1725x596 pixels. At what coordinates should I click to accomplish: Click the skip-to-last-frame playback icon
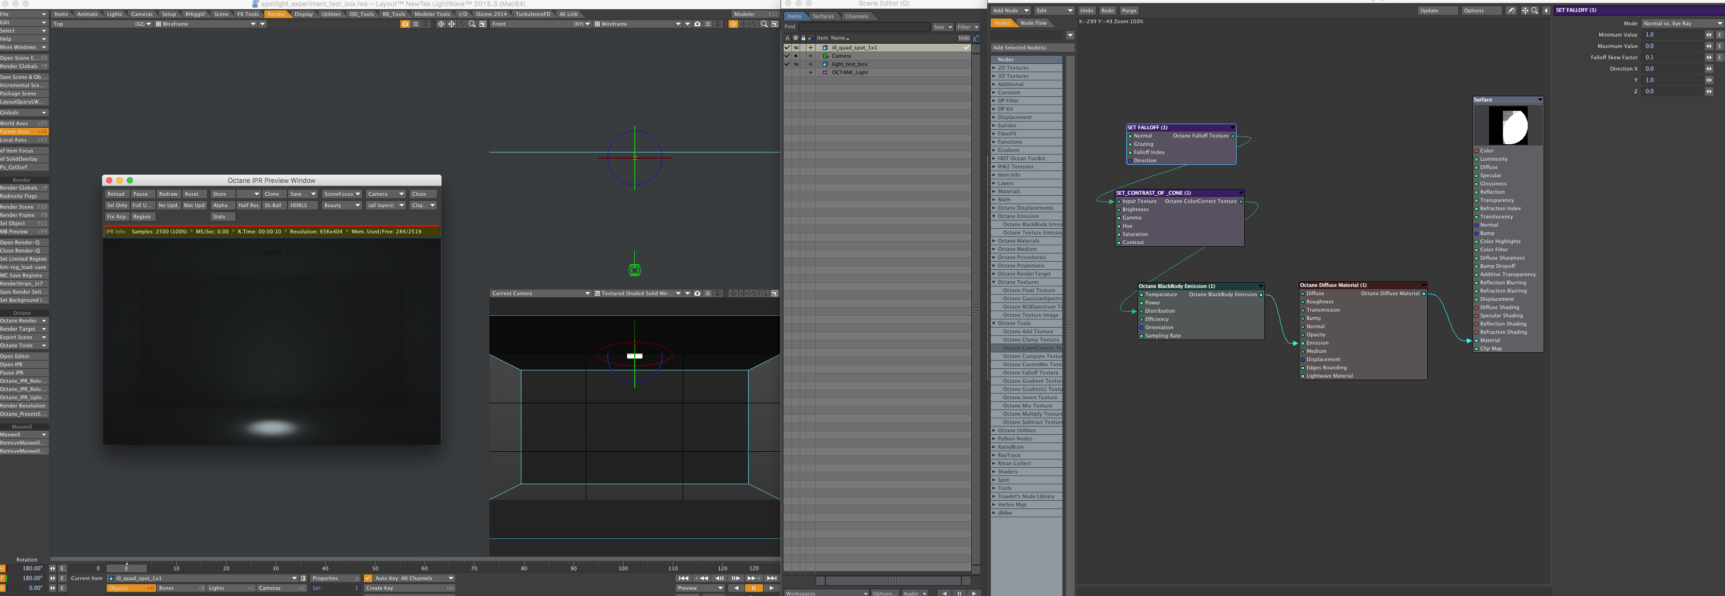pos(771,578)
